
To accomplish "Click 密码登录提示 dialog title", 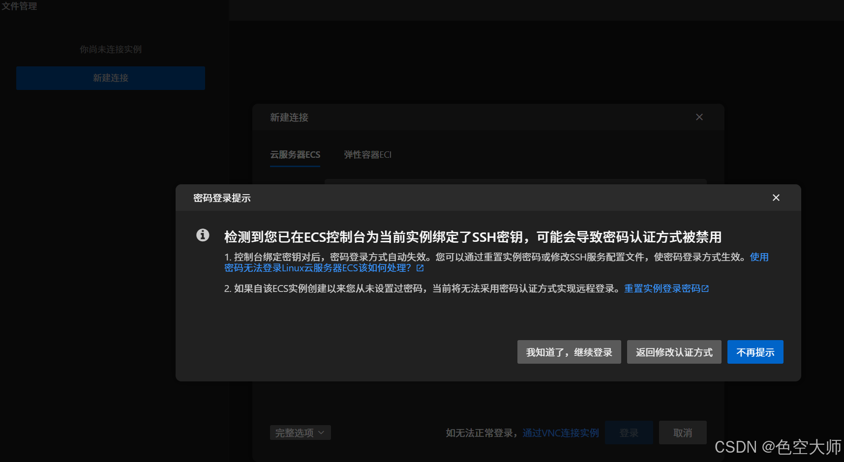I will tap(222, 198).
